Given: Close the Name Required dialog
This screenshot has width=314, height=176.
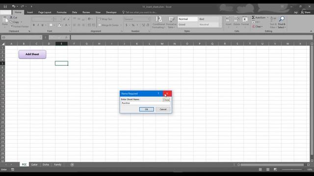Looking at the screenshot, I should pyautogui.click(x=167, y=93).
